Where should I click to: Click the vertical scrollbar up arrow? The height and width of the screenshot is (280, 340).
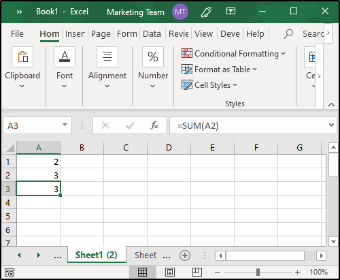[x=333, y=148]
